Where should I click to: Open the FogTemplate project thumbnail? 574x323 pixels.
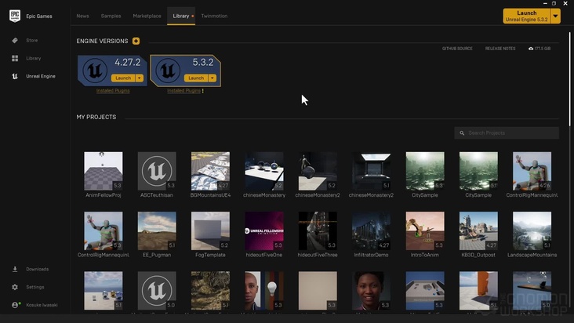[x=210, y=230]
